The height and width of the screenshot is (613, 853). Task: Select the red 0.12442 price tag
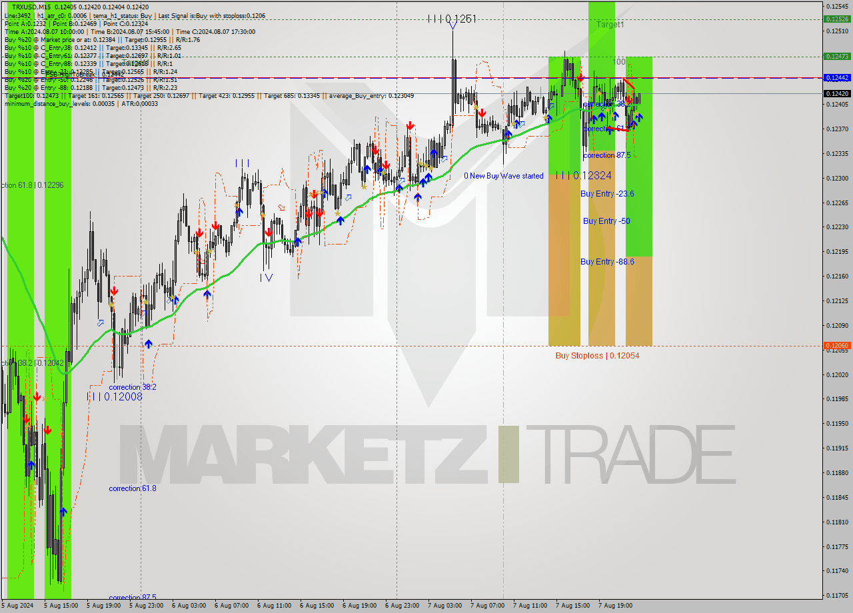coord(836,78)
